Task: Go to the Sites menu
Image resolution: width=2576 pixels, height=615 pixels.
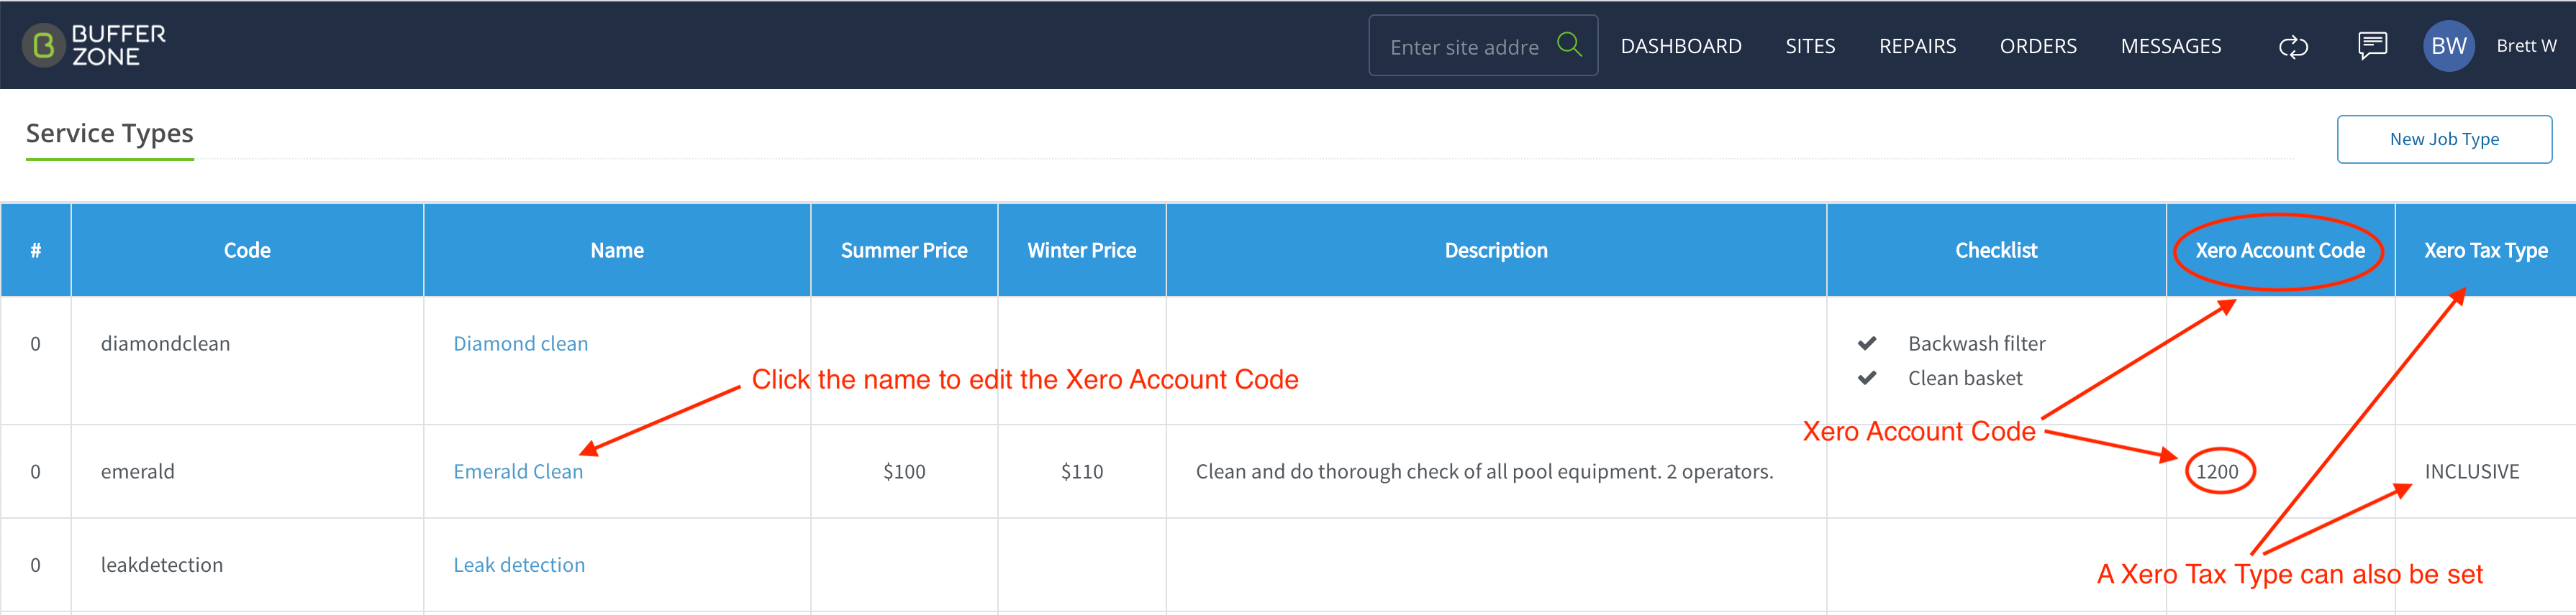Action: [x=1810, y=46]
